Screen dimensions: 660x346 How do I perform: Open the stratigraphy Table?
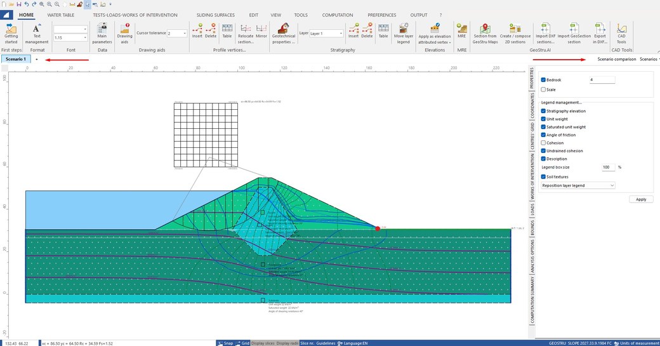point(383,31)
